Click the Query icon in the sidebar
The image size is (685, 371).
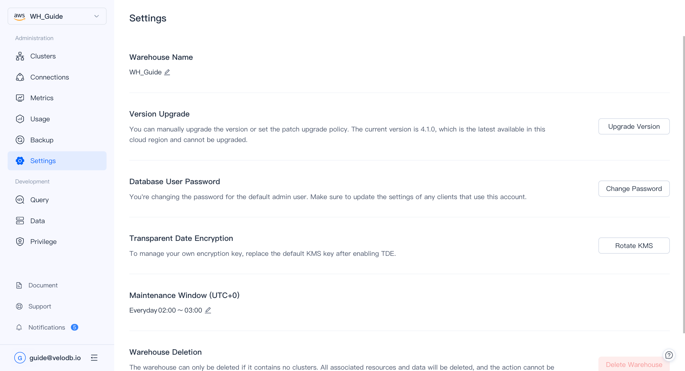20,200
